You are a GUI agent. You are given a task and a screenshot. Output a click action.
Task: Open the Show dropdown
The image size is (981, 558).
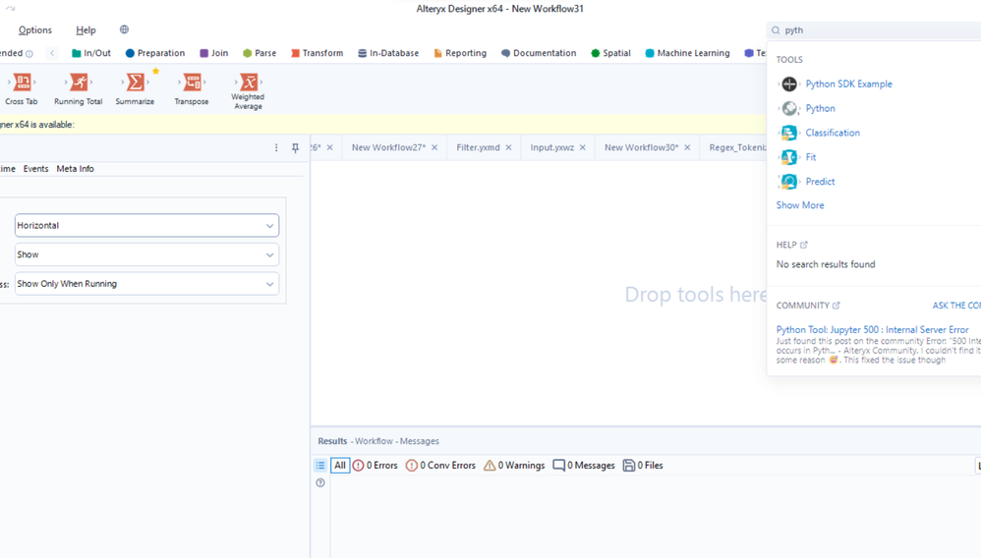147,254
